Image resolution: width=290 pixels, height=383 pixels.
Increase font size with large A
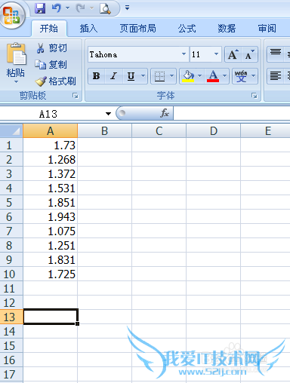[x=233, y=54]
